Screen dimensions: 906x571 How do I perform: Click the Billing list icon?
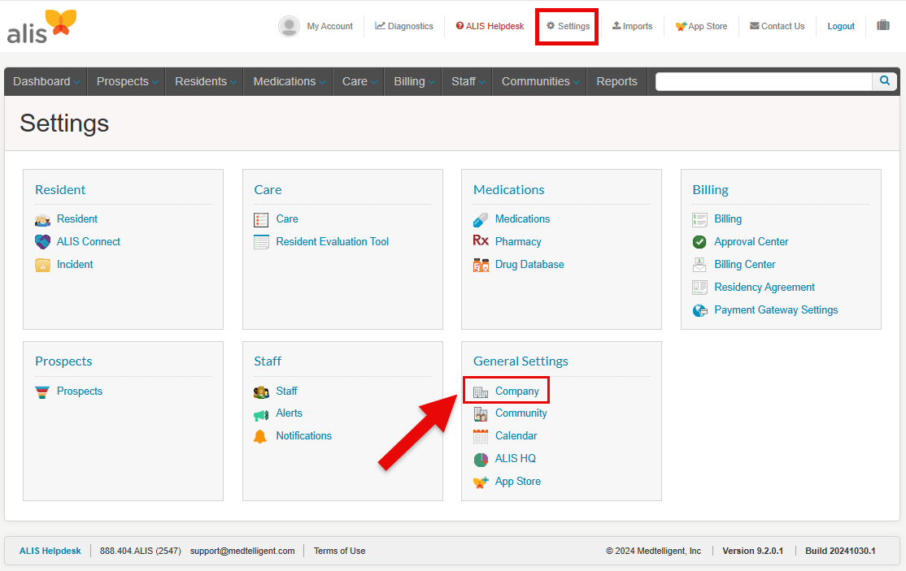coord(699,220)
